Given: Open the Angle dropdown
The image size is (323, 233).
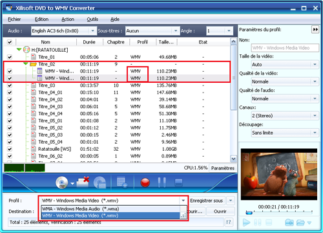Looking at the screenshot, I should (x=220, y=31).
